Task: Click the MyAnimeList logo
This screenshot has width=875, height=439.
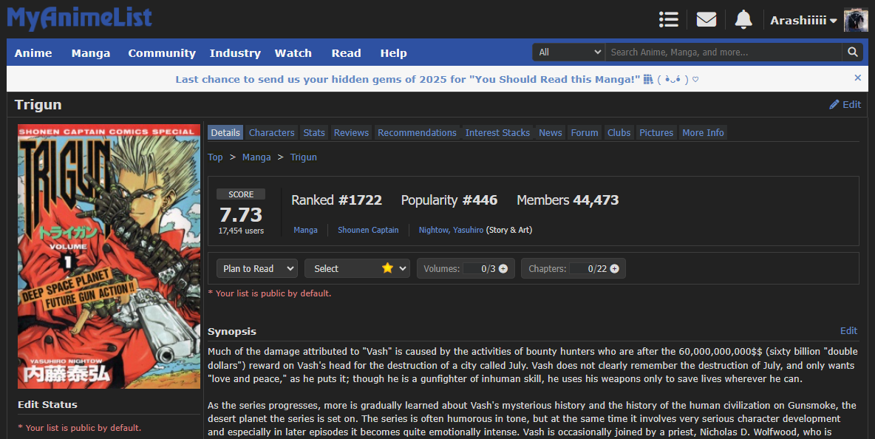Action: (x=79, y=18)
